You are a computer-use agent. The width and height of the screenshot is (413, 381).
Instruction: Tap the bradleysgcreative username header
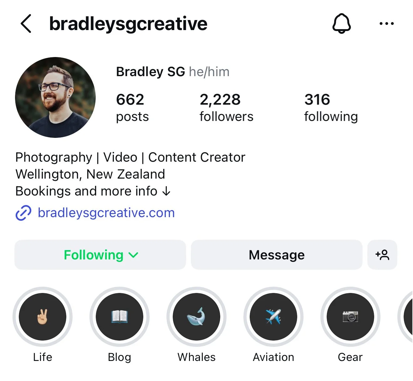(x=128, y=24)
